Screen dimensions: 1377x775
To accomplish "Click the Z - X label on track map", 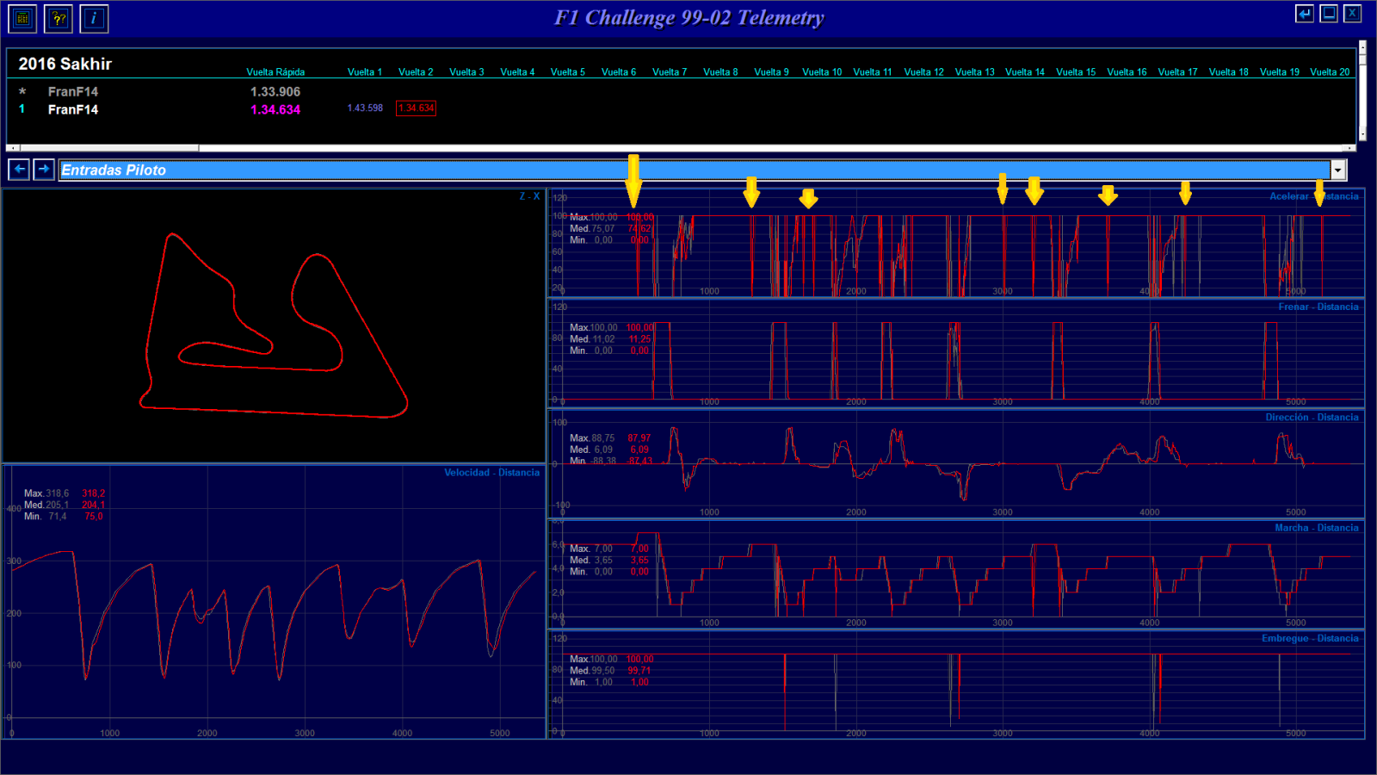I will [x=529, y=196].
